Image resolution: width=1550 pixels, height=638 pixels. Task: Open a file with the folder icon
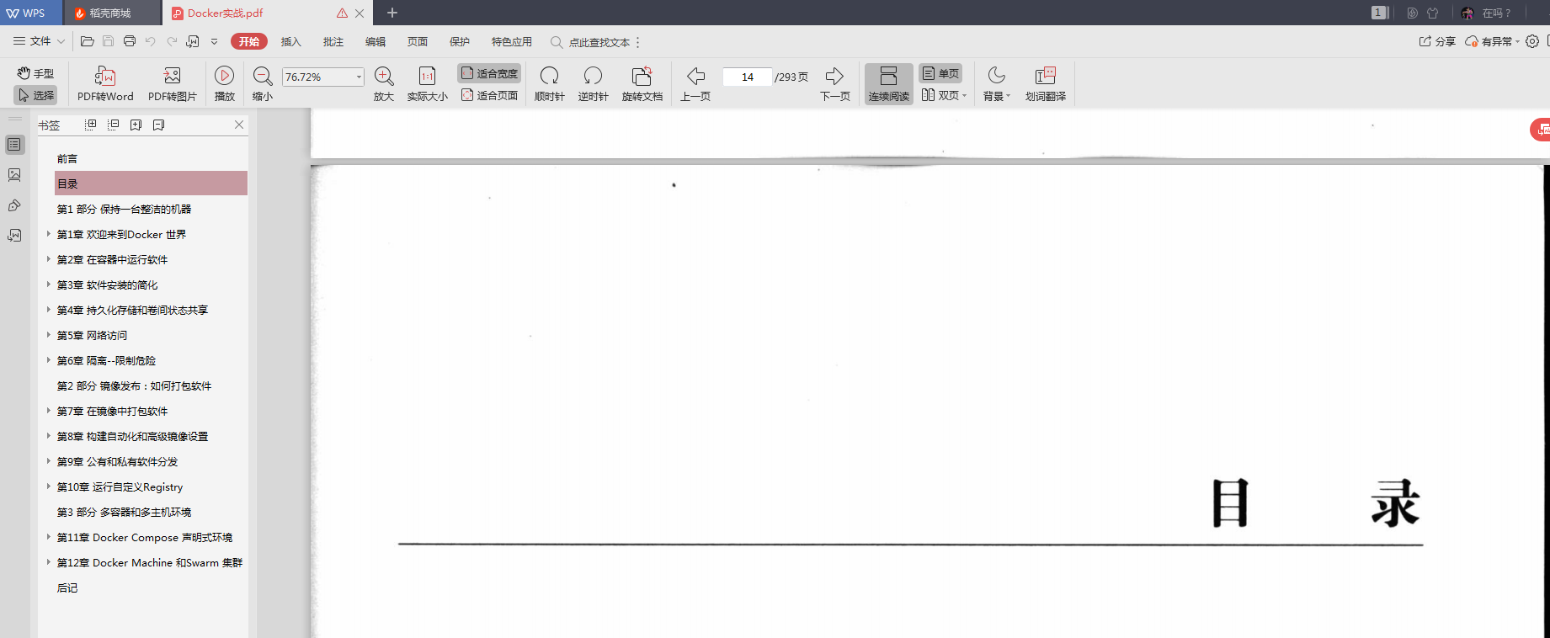point(87,41)
